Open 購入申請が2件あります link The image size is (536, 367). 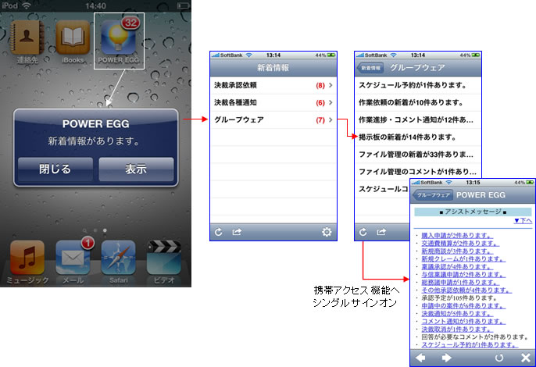tap(457, 236)
